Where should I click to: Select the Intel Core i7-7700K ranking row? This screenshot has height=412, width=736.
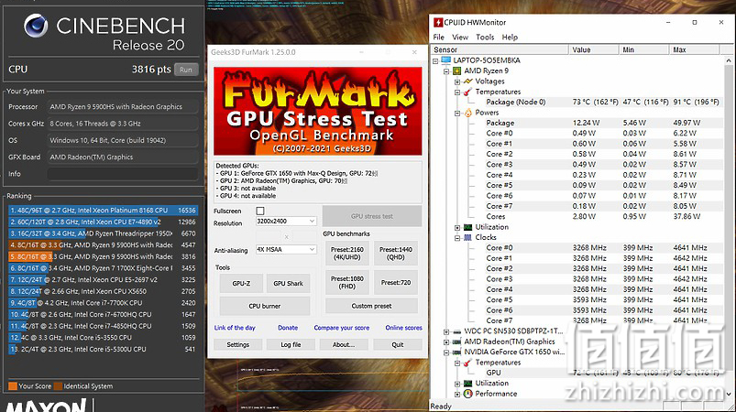pyautogui.click(x=103, y=303)
